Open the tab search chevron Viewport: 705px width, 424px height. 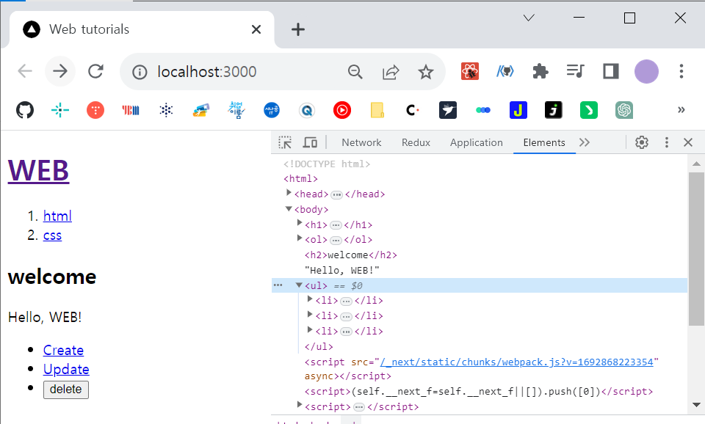(x=529, y=18)
